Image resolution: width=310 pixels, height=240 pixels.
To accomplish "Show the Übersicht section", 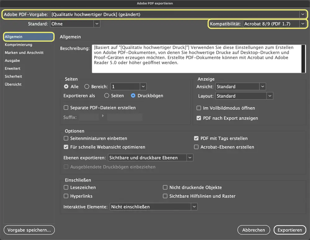I will tap(13, 84).
